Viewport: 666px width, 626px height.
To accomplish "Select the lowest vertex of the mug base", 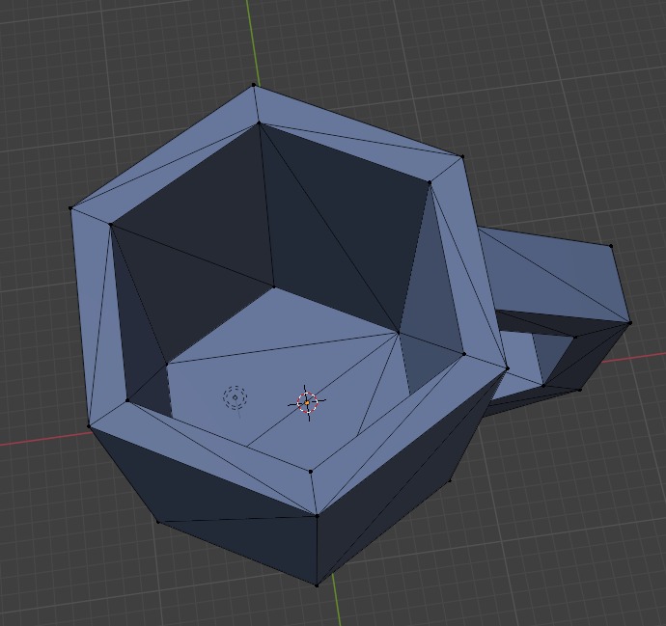I will (317, 585).
